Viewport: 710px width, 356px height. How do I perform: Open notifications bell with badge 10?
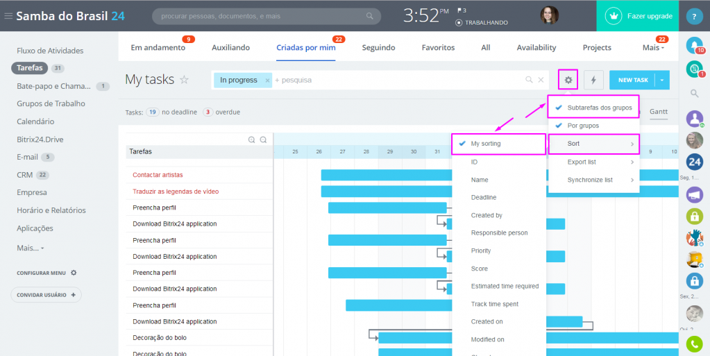click(x=694, y=45)
